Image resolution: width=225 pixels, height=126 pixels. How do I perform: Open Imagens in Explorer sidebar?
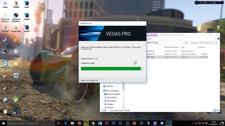(x=109, y=104)
